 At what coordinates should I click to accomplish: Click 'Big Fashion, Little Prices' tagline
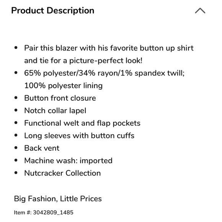tap(58, 199)
